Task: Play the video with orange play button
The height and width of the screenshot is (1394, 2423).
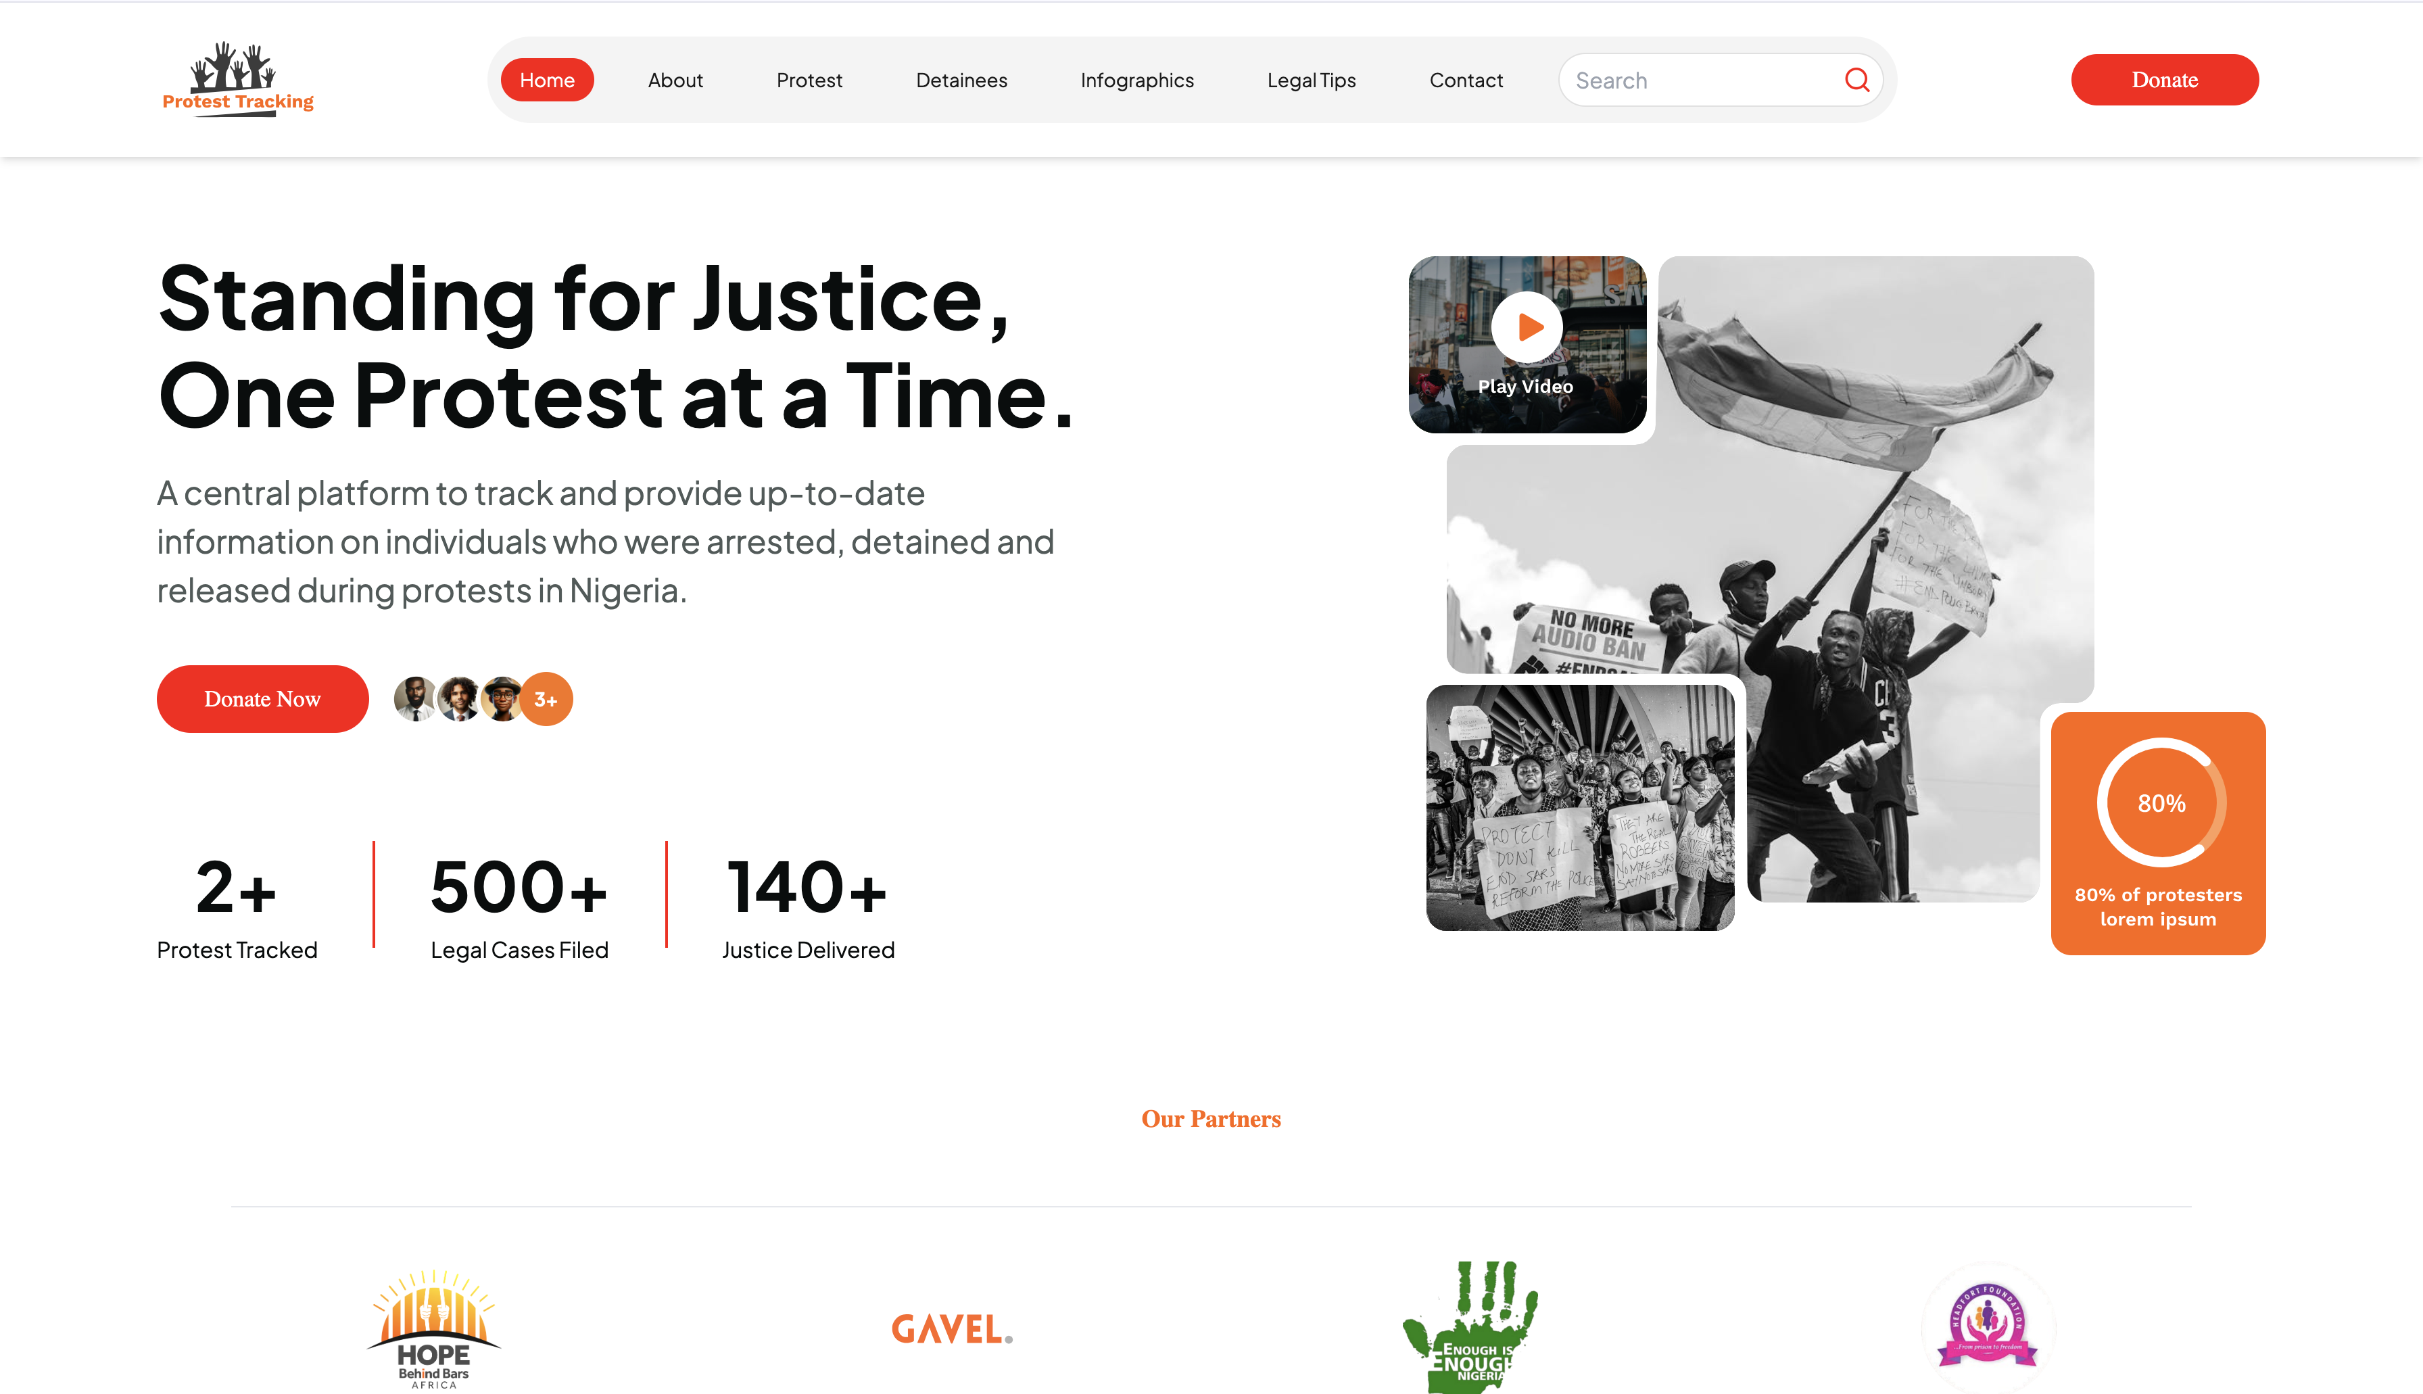Action: (x=1527, y=327)
